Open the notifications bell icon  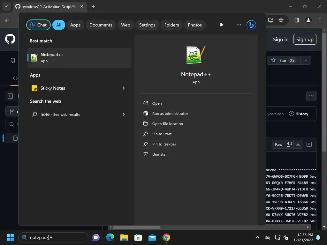(318, 237)
